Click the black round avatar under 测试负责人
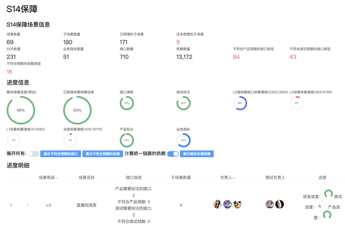345x230 pixels. tap(280, 204)
